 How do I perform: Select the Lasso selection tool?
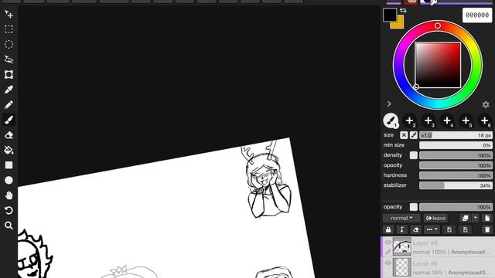tap(9, 59)
